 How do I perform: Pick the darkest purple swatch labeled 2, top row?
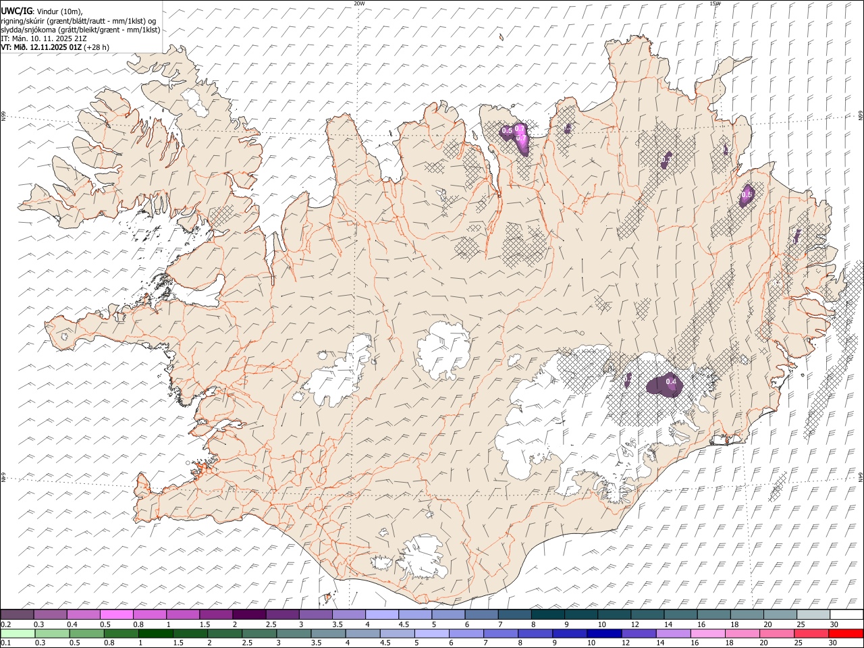(x=248, y=615)
